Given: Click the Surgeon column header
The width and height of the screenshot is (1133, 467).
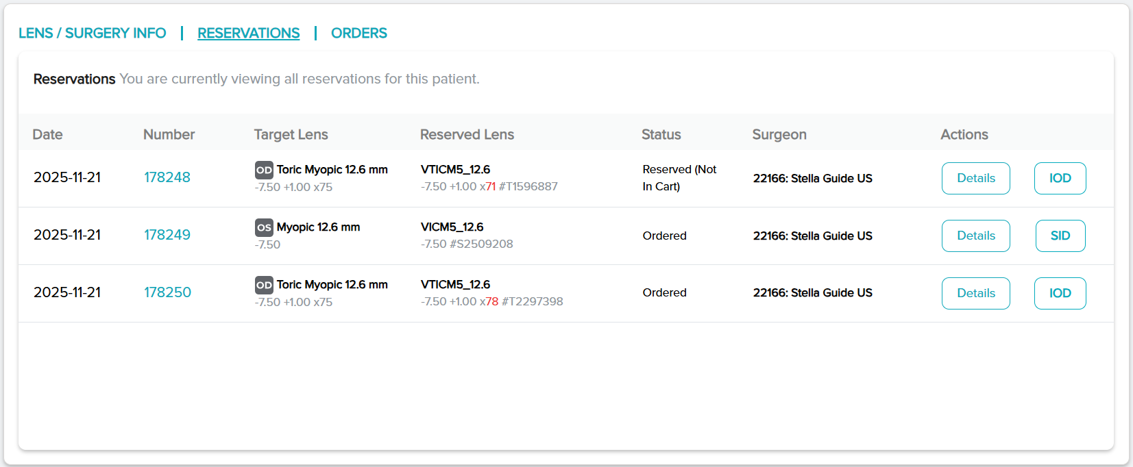Looking at the screenshot, I should click(779, 134).
